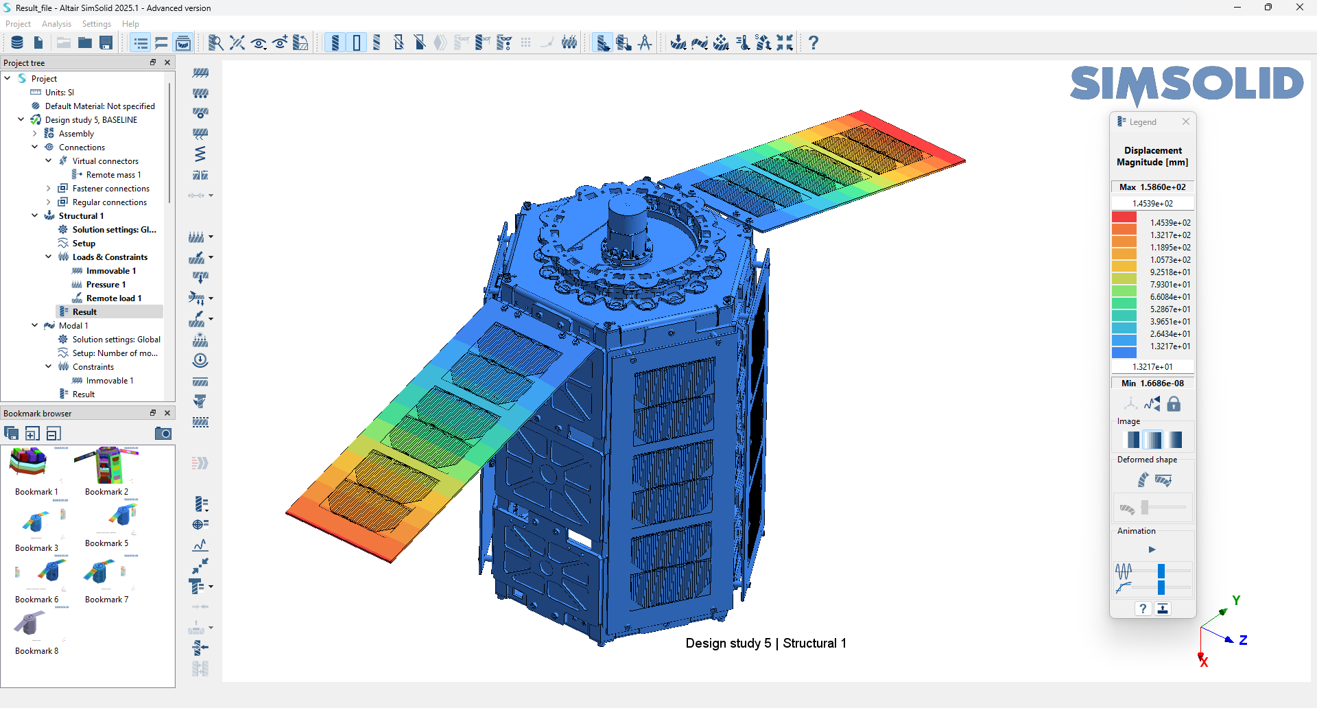Click the gravity load circle-arrow icon
Viewport: 1317px width, 708px height.
[200, 360]
